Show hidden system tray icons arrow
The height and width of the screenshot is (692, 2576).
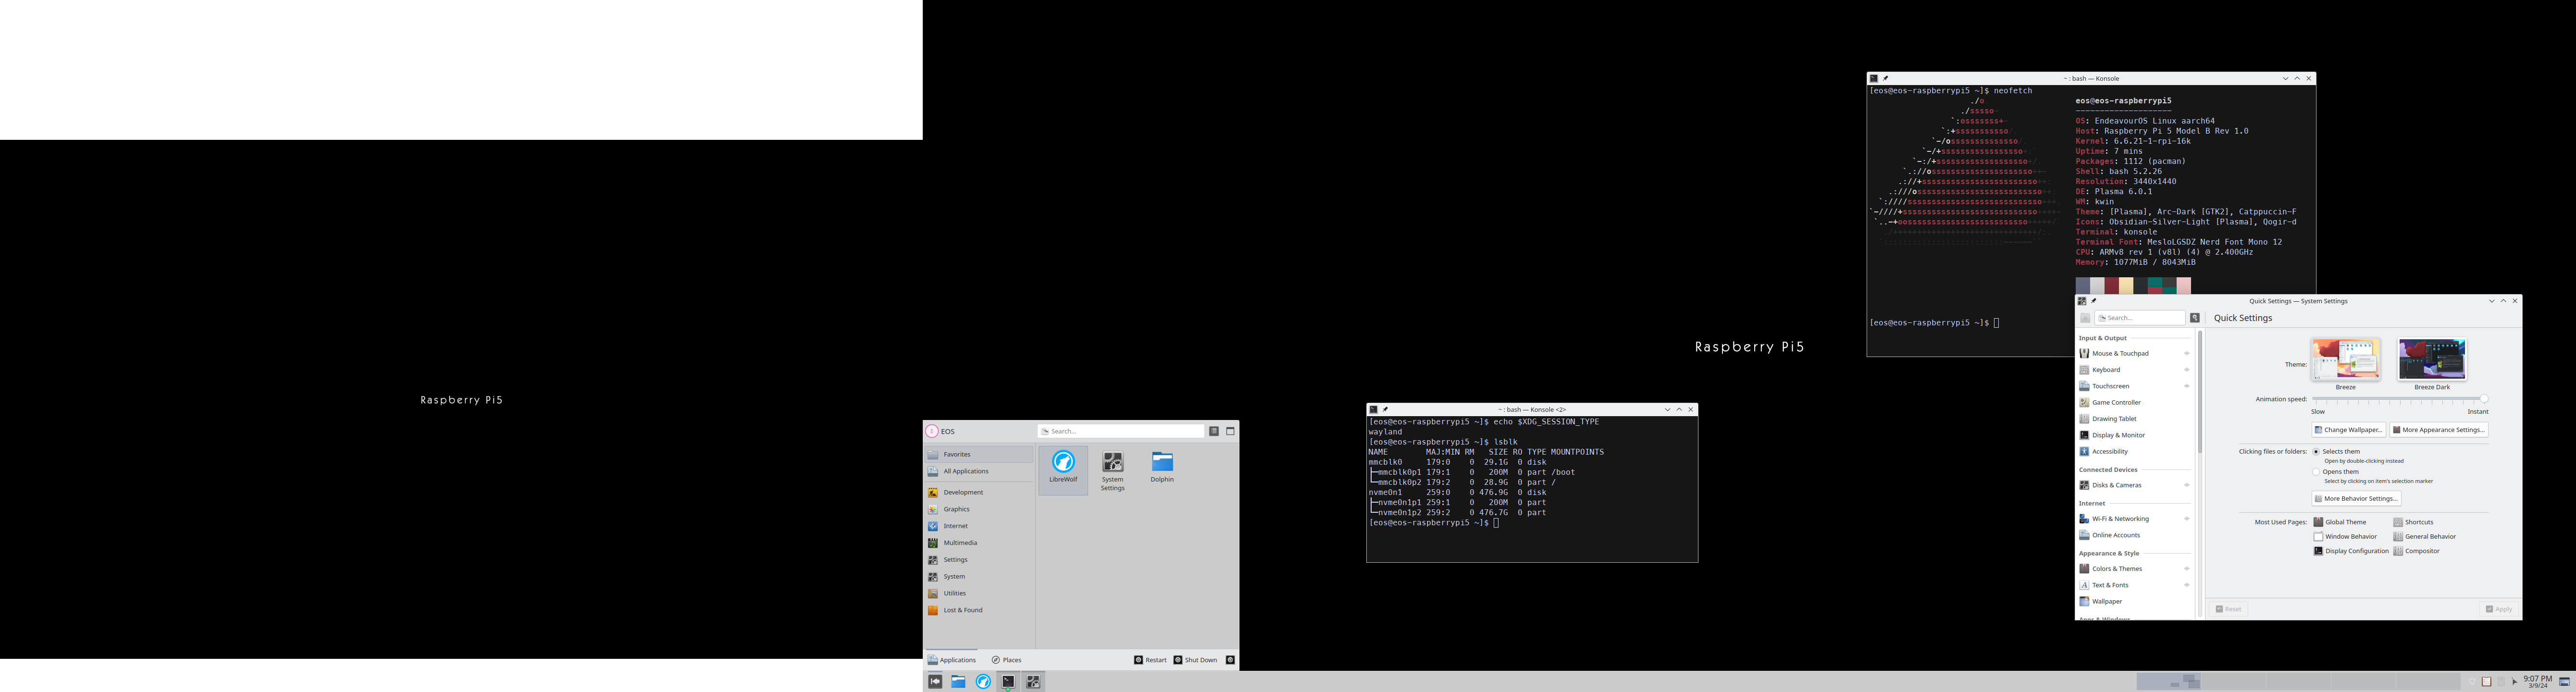tap(2514, 682)
